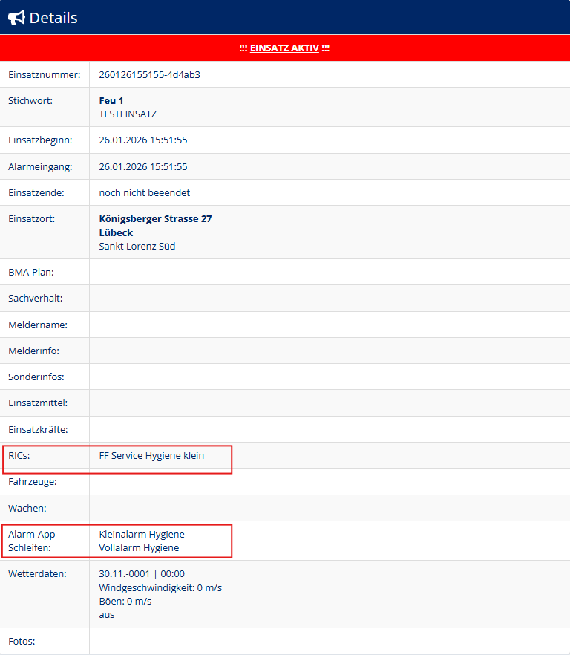Click the Böen wind gust reading
570x655 pixels.
tap(125, 601)
